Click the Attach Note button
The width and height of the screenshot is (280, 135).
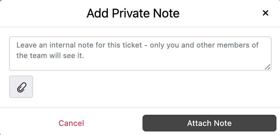coord(209,123)
